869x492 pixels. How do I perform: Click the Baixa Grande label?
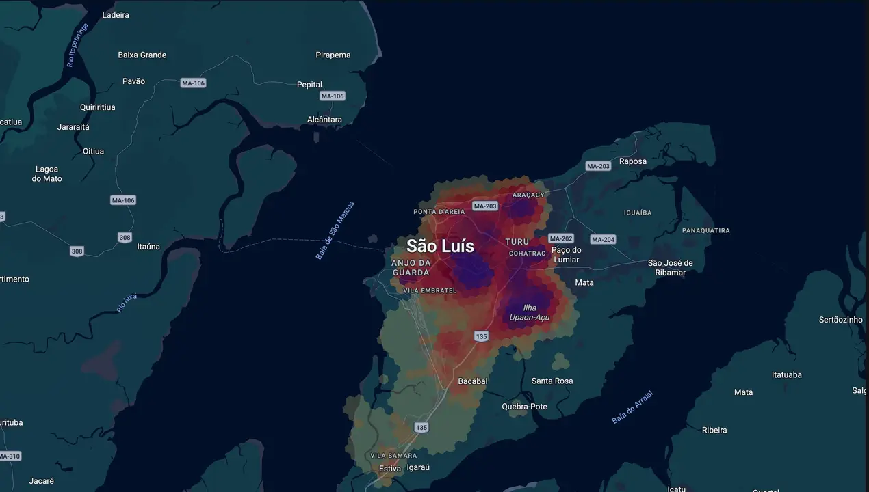coord(142,55)
